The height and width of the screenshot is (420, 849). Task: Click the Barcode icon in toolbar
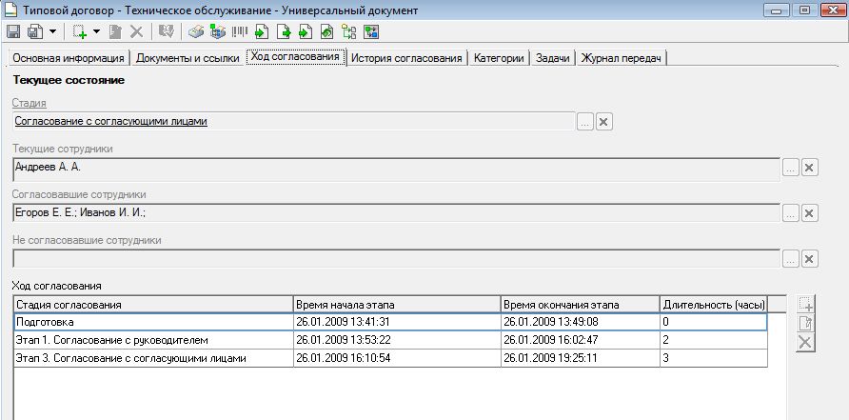pyautogui.click(x=239, y=32)
